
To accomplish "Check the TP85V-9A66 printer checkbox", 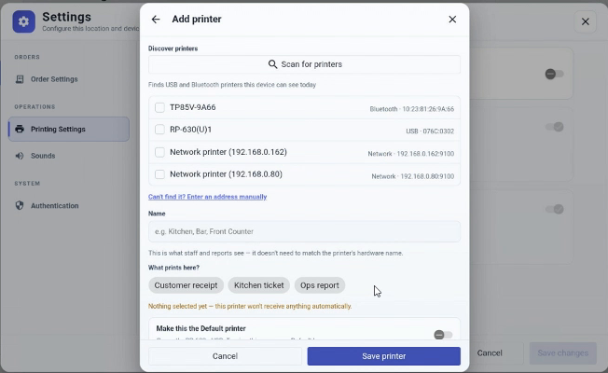I will coord(159,107).
